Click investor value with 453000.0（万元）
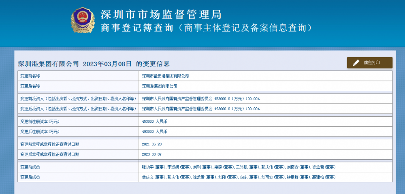The height and width of the screenshot is (194, 405). coord(201,99)
